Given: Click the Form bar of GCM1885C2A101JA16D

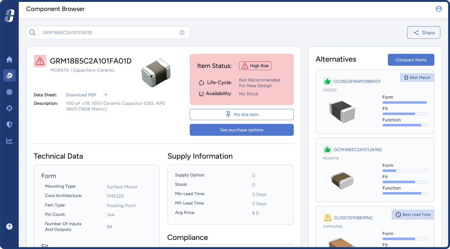Looking at the screenshot, I should click(405, 170).
